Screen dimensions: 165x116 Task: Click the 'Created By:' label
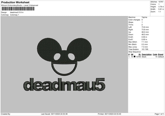(x=6, y=114)
